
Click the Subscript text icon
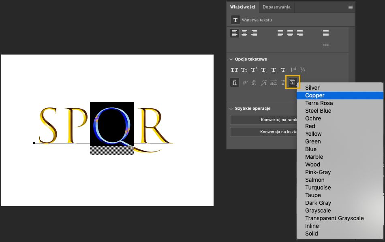point(264,70)
